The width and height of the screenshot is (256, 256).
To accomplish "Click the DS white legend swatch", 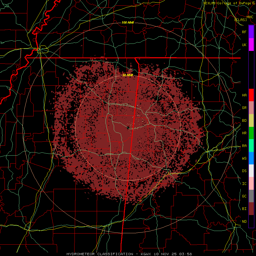I will 251,171.
